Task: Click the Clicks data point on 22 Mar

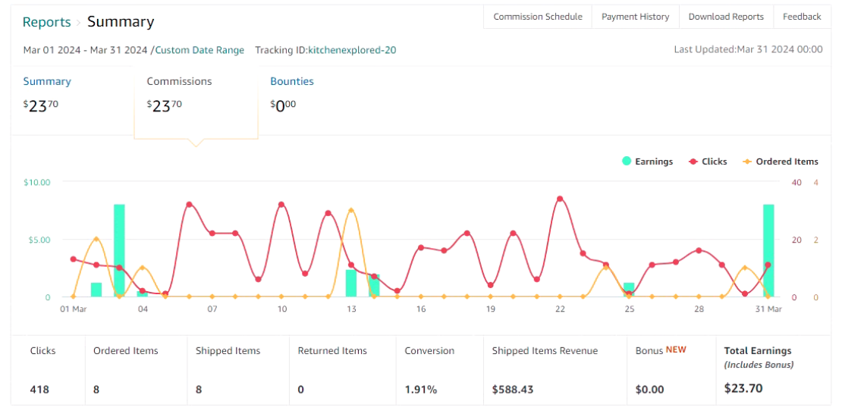Action: 560,199
